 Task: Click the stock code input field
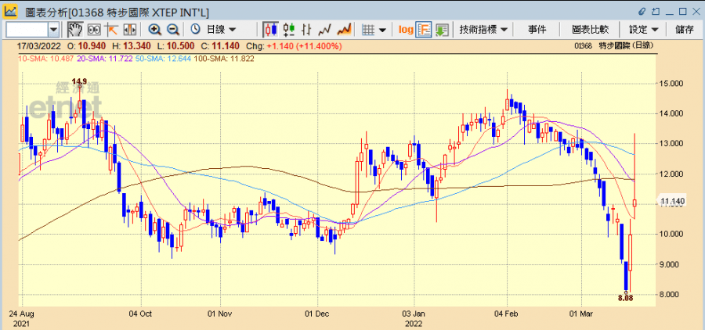click(x=27, y=30)
